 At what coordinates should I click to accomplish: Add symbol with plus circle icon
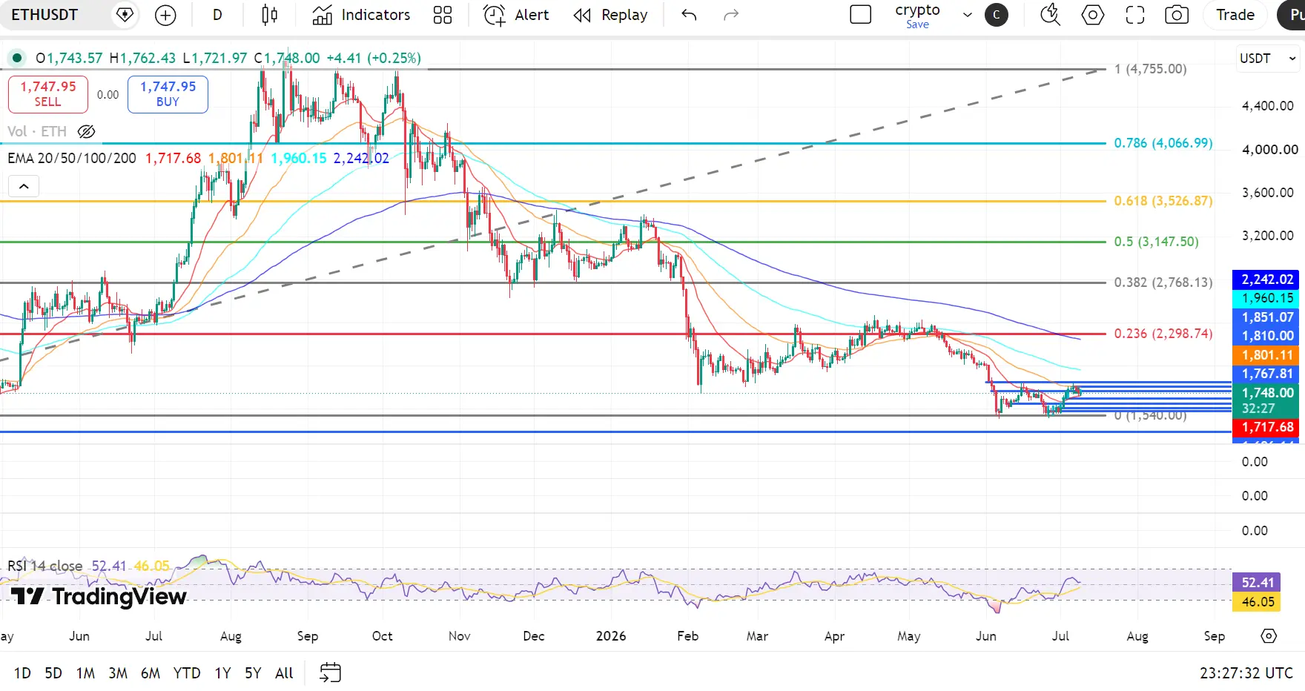[165, 15]
